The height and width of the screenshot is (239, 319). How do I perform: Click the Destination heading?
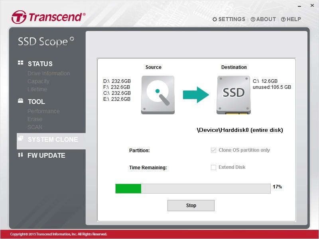[234, 67]
